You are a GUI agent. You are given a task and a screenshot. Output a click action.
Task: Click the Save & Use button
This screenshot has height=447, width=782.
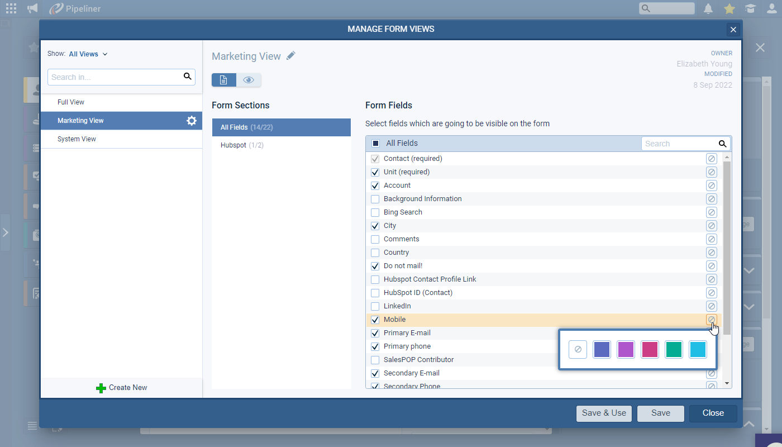(x=604, y=413)
